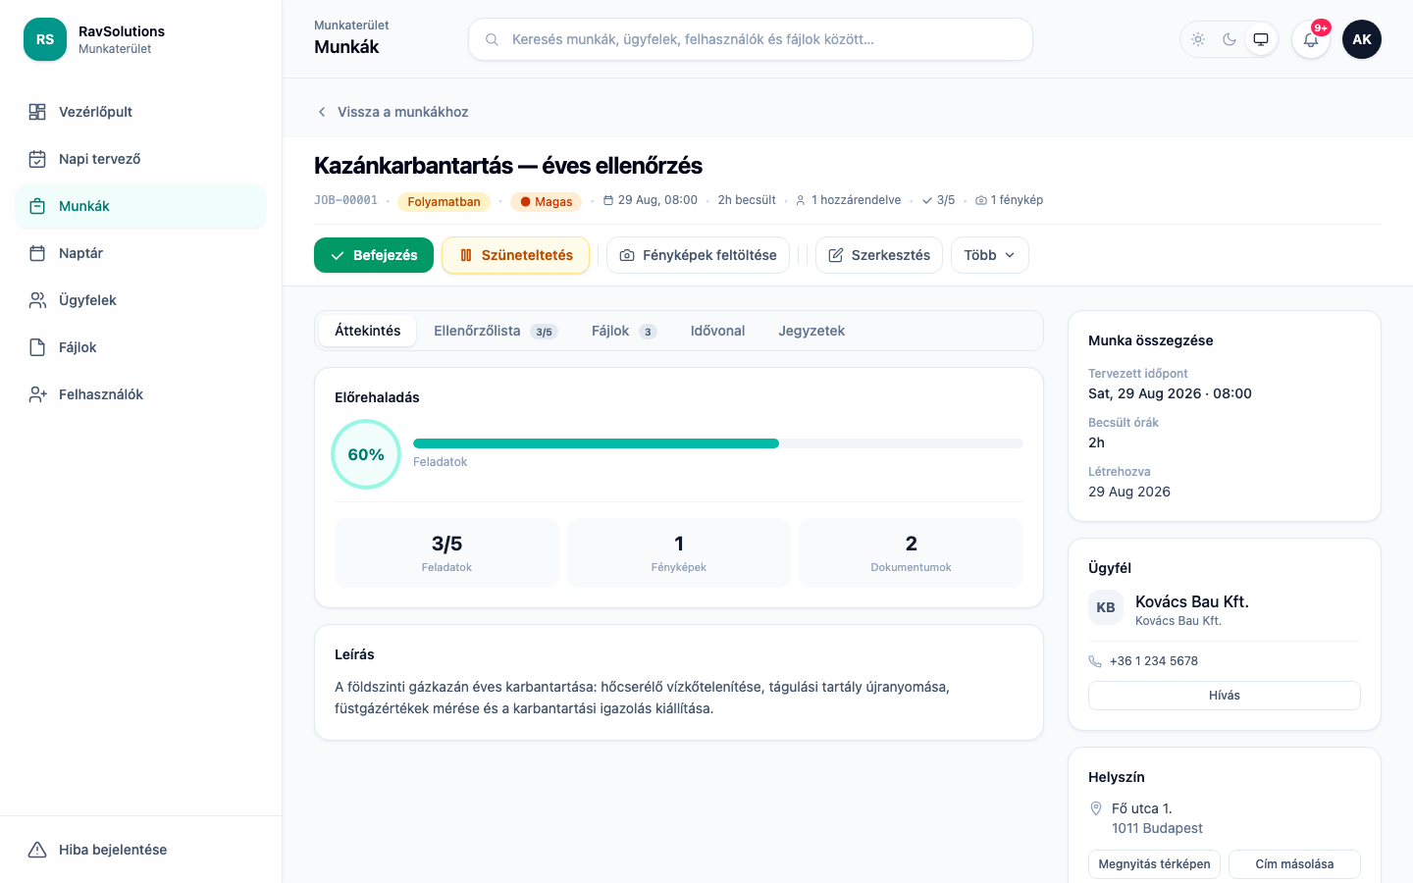Open the Jegyzetek tab

tap(811, 331)
